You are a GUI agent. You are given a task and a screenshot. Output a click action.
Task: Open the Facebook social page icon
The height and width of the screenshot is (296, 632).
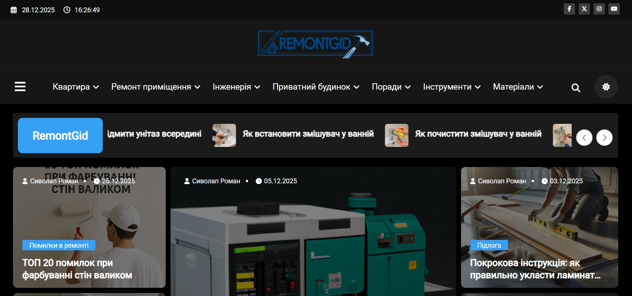[x=569, y=9]
